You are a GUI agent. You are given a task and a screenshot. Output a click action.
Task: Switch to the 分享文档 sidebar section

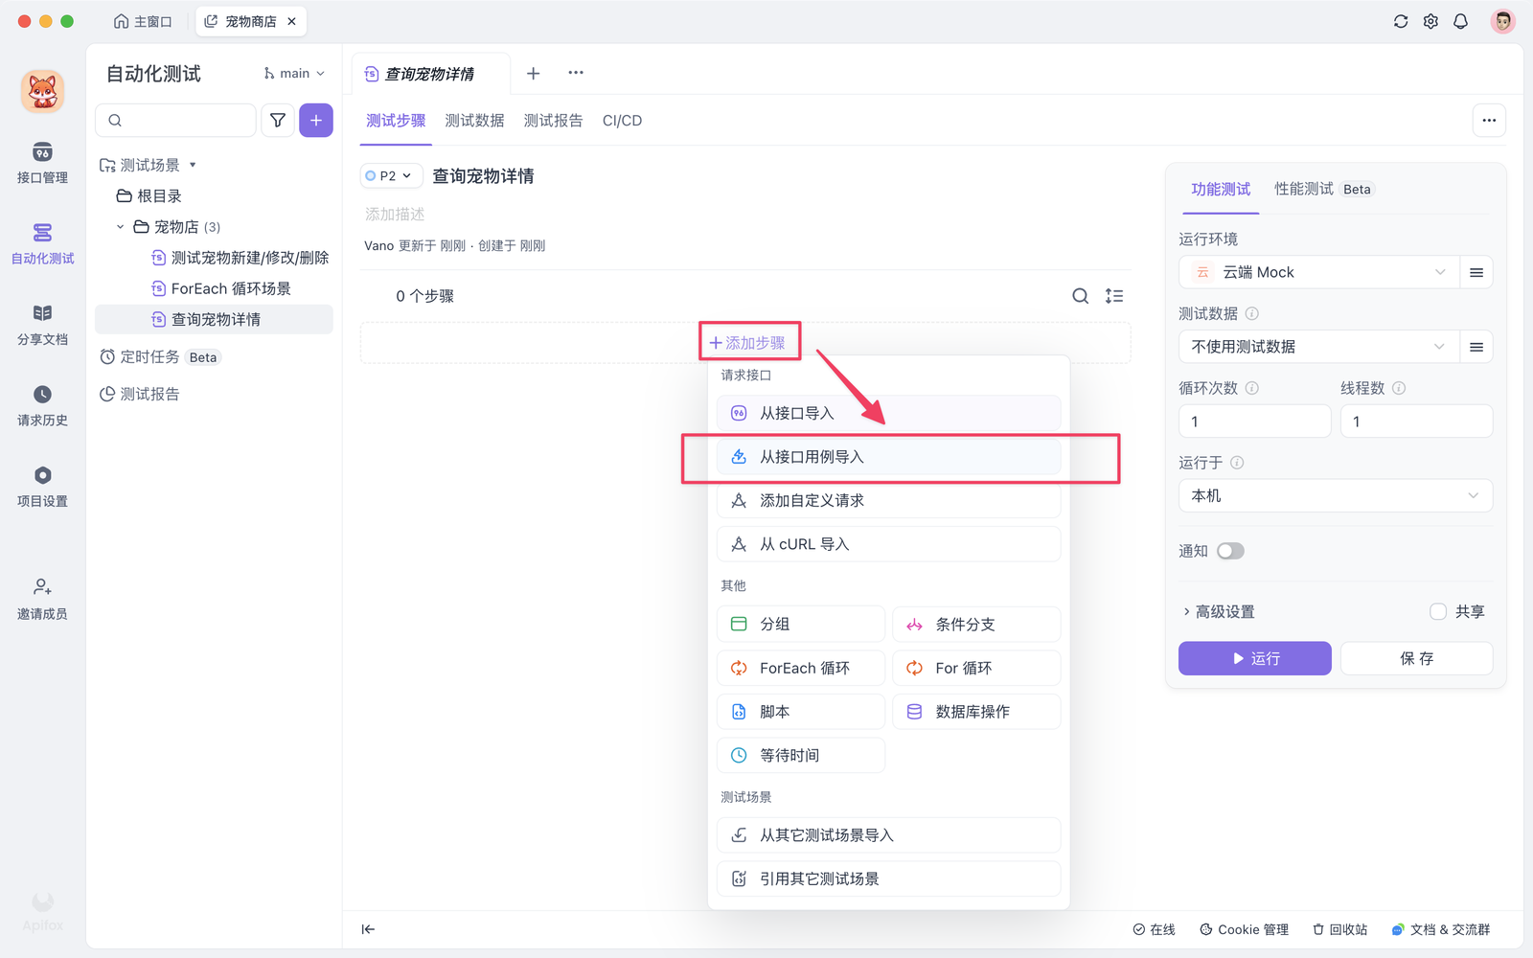coord(42,324)
